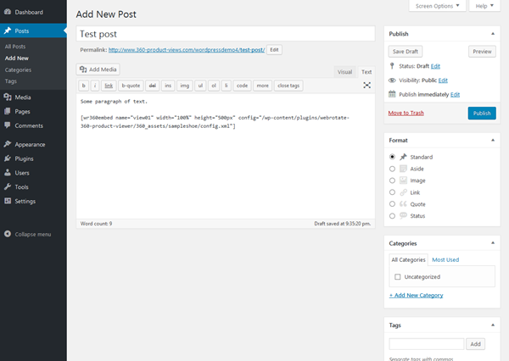Click the post title input field

point(225,34)
